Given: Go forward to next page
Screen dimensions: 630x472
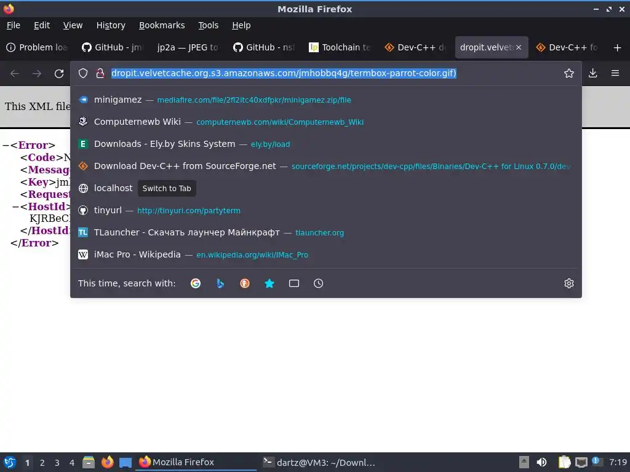Looking at the screenshot, I should 37,74.
